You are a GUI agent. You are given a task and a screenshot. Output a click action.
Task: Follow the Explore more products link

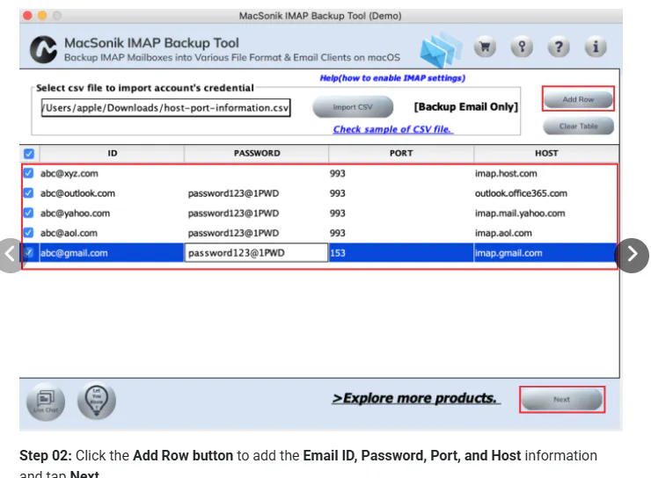[416, 398]
